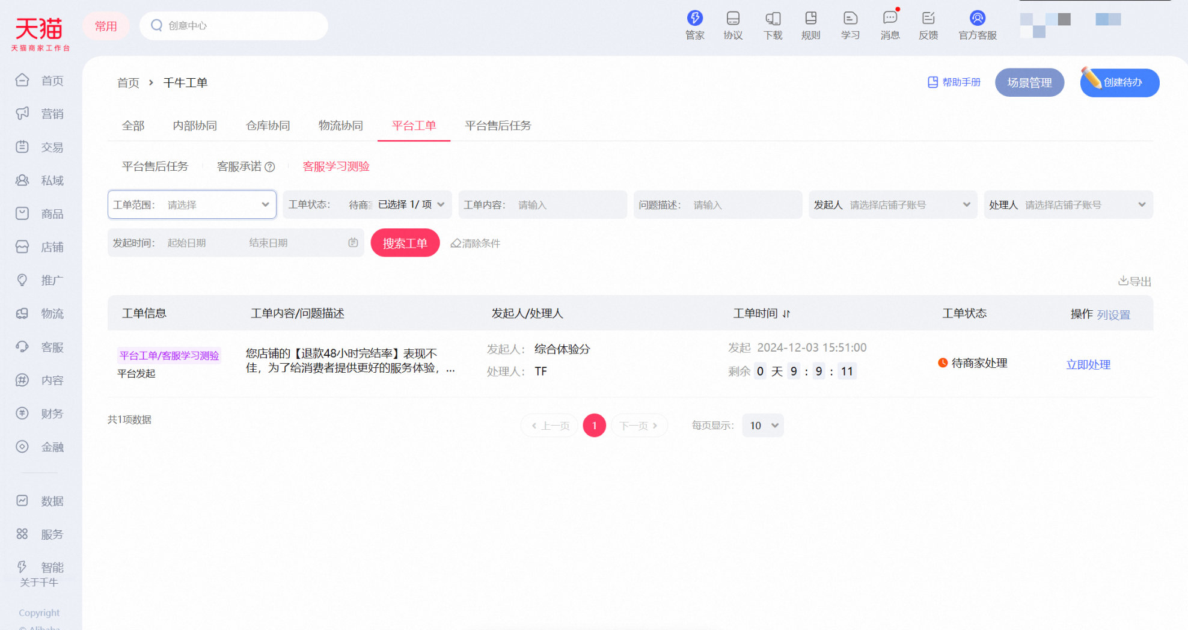
Task: Go to page 1 in pagination
Action: pos(594,426)
